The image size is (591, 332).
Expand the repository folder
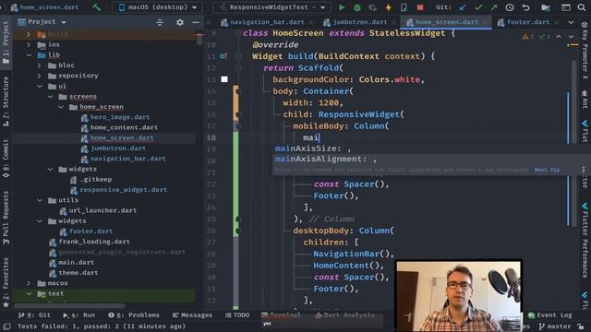pos(39,76)
